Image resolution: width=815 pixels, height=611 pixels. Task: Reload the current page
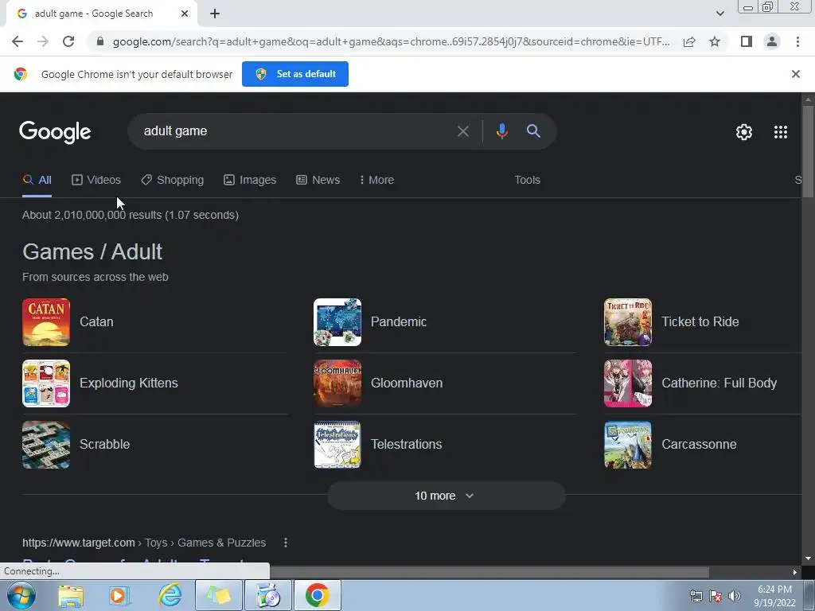pos(68,41)
